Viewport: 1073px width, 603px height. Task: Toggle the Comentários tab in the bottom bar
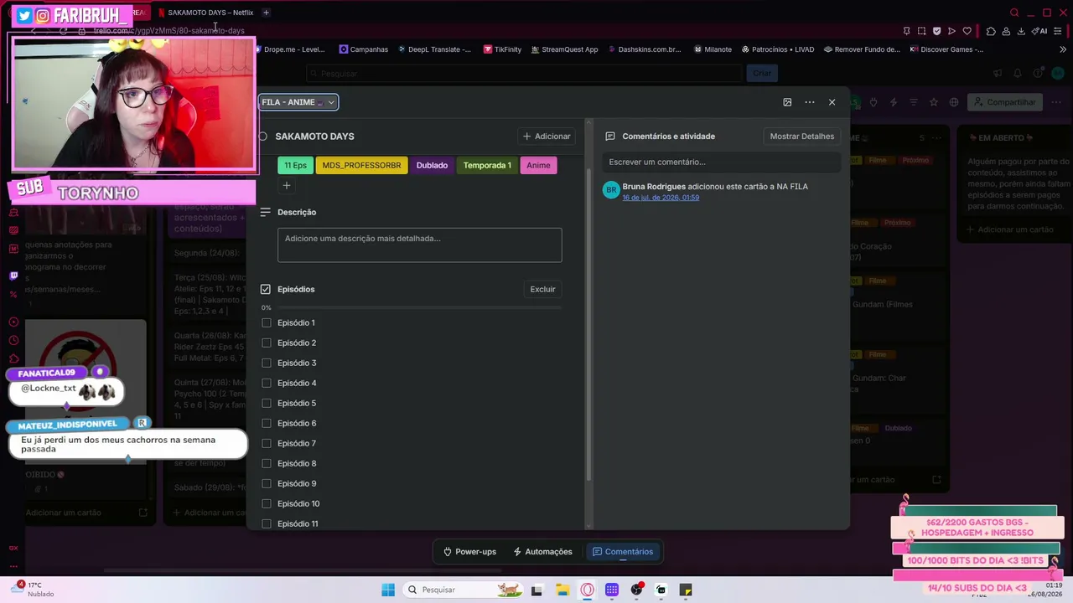tap(623, 552)
